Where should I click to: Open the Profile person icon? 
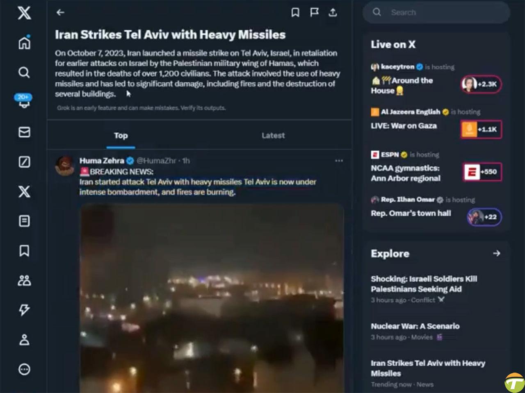tap(24, 340)
